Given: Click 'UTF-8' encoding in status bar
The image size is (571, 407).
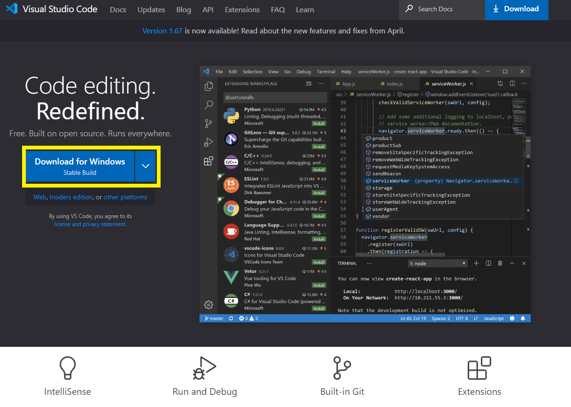Looking at the screenshot, I should (x=462, y=318).
